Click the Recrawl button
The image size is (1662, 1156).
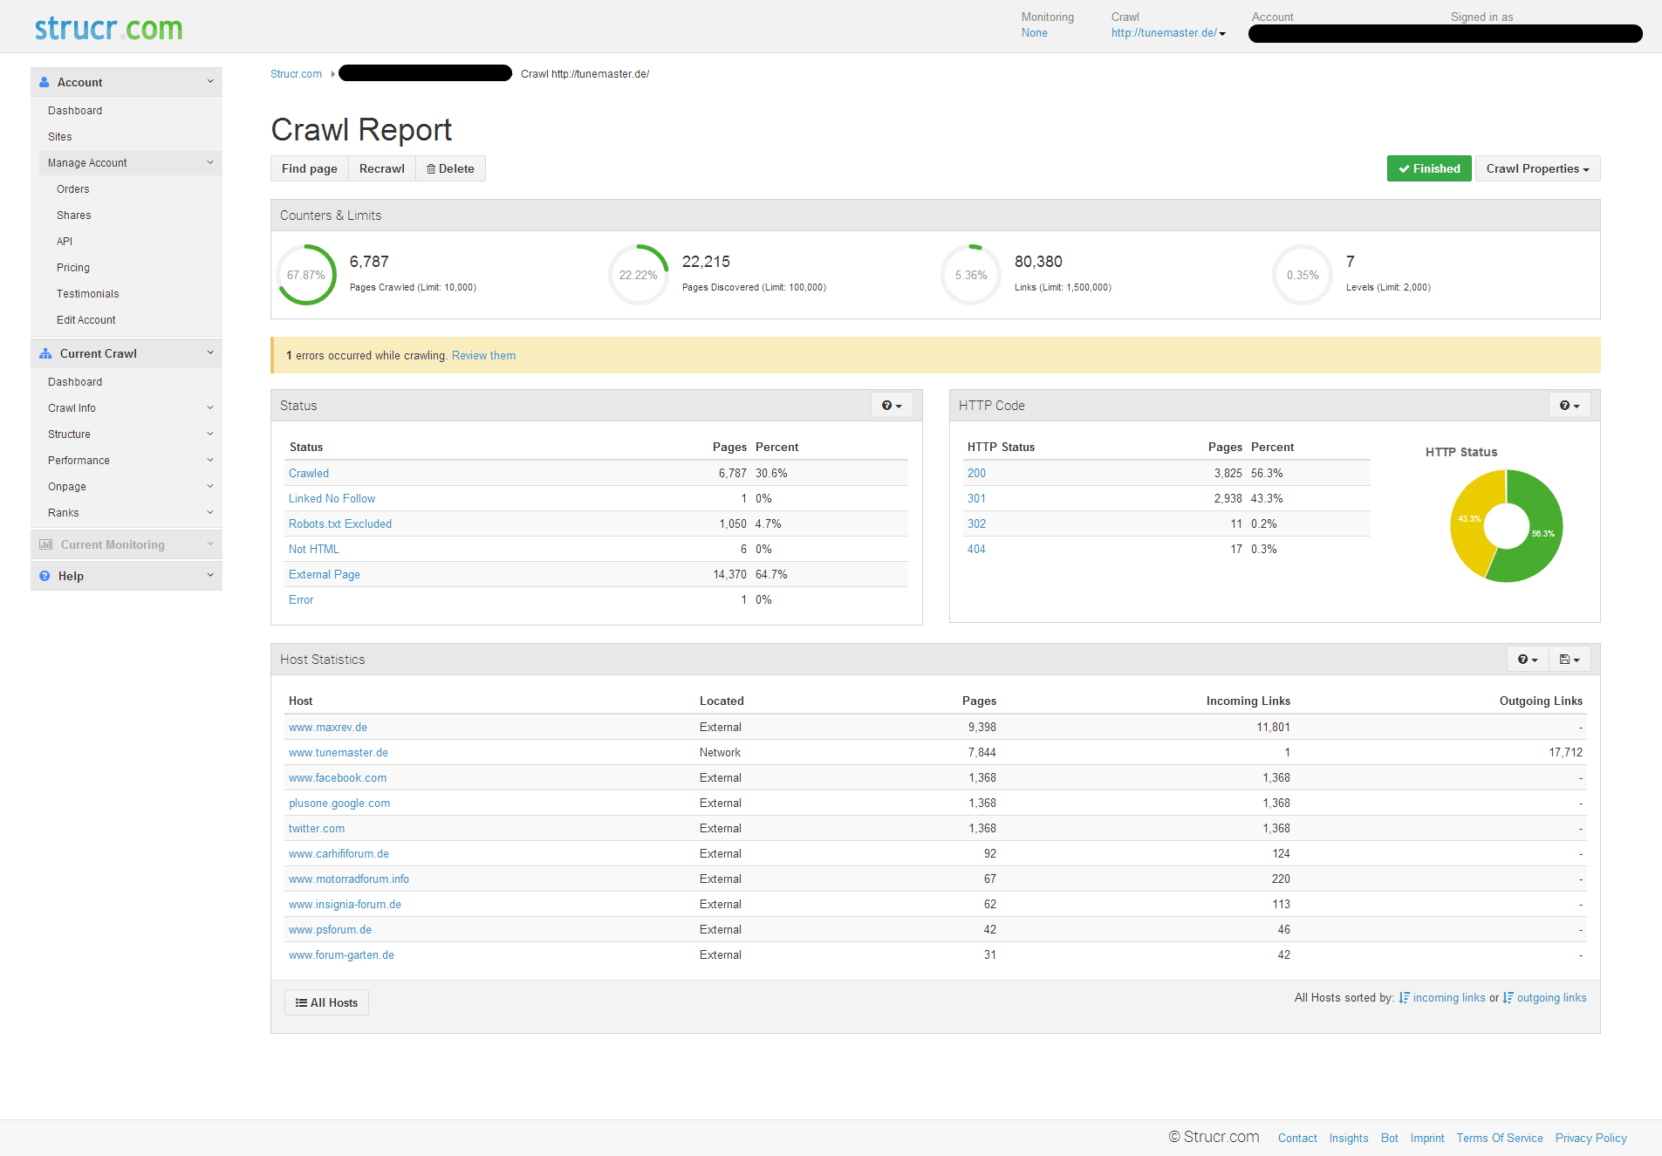coord(381,169)
